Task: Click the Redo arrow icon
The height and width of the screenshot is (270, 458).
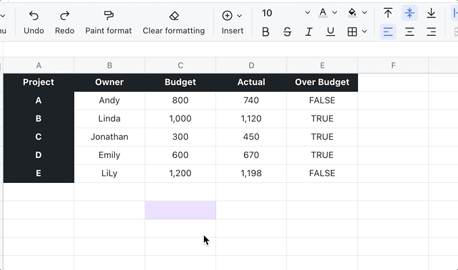Action: click(65, 15)
